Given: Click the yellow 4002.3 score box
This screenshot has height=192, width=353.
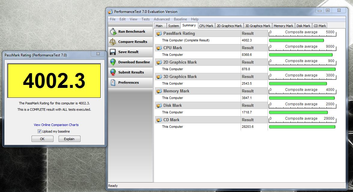Looking at the screenshot, I should 54,81.
